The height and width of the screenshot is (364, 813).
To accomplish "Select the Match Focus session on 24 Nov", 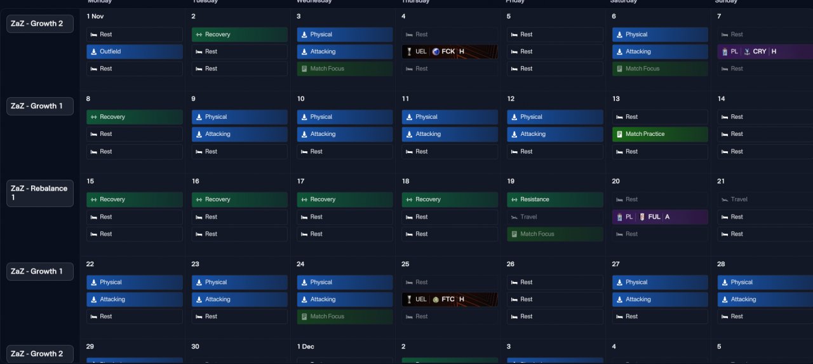I will pyautogui.click(x=345, y=316).
